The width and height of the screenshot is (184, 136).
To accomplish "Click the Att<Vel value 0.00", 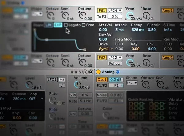I will (103, 30).
